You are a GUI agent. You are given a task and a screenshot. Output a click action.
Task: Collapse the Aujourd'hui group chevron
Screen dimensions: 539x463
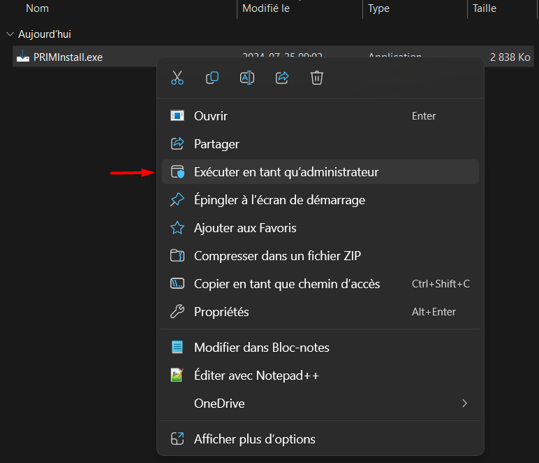[9, 34]
